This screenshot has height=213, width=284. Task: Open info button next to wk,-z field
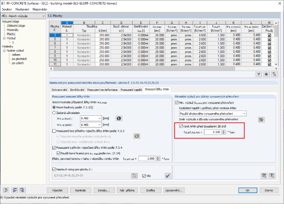pos(119,118)
